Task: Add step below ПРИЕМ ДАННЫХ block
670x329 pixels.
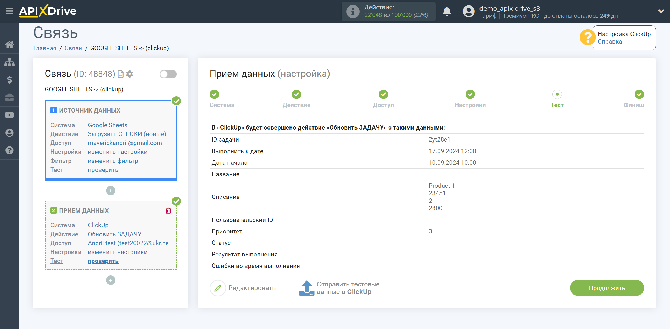Action: (x=111, y=280)
